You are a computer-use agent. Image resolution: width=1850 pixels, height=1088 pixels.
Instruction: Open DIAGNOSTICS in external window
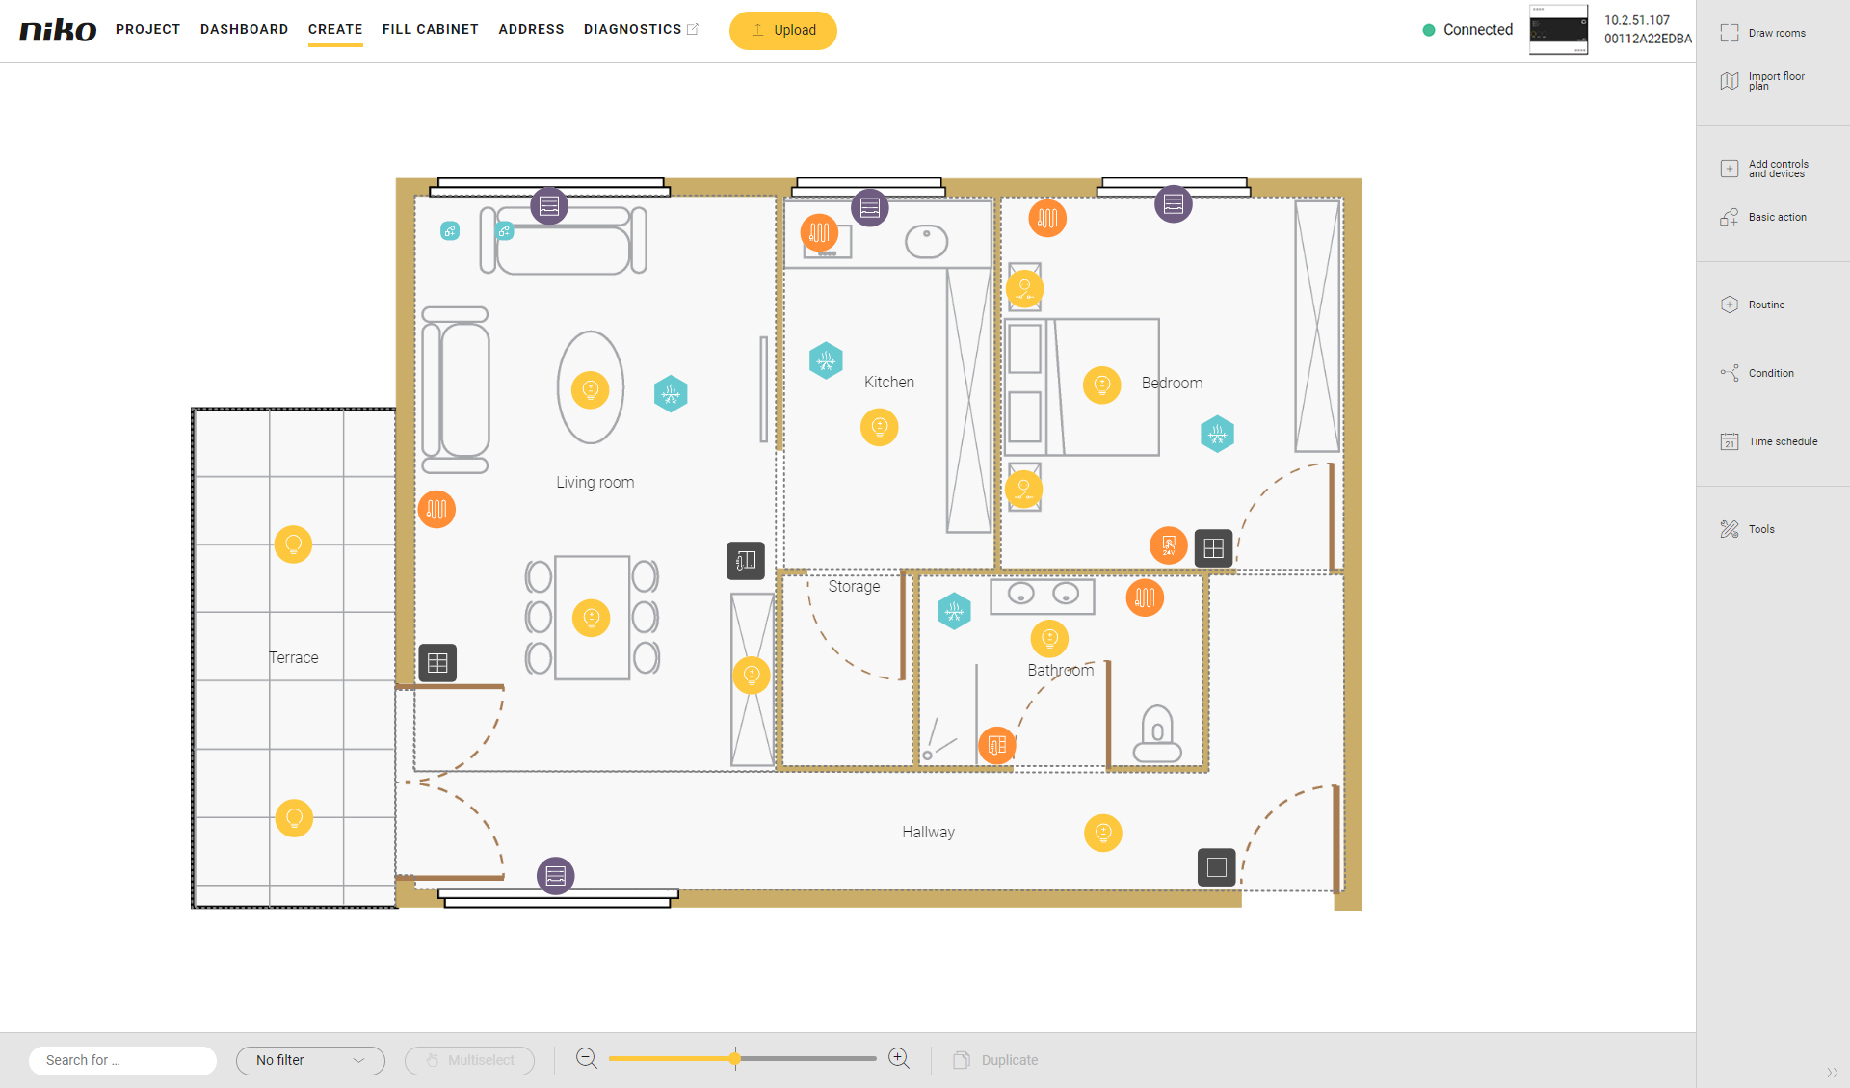tap(641, 29)
